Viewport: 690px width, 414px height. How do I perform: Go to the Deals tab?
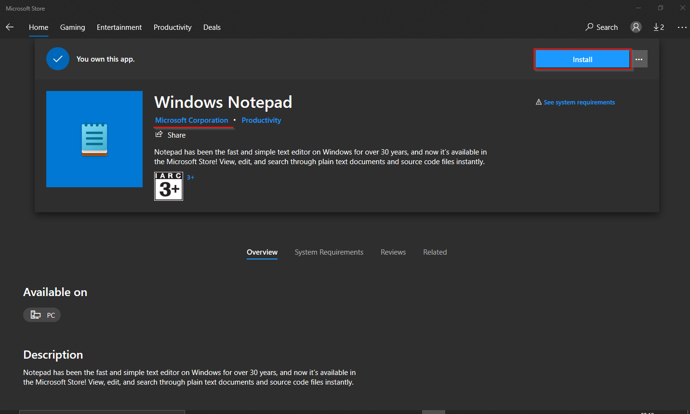[x=212, y=27]
